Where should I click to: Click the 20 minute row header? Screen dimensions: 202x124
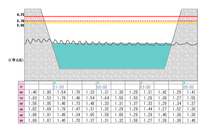tap(21, 104)
